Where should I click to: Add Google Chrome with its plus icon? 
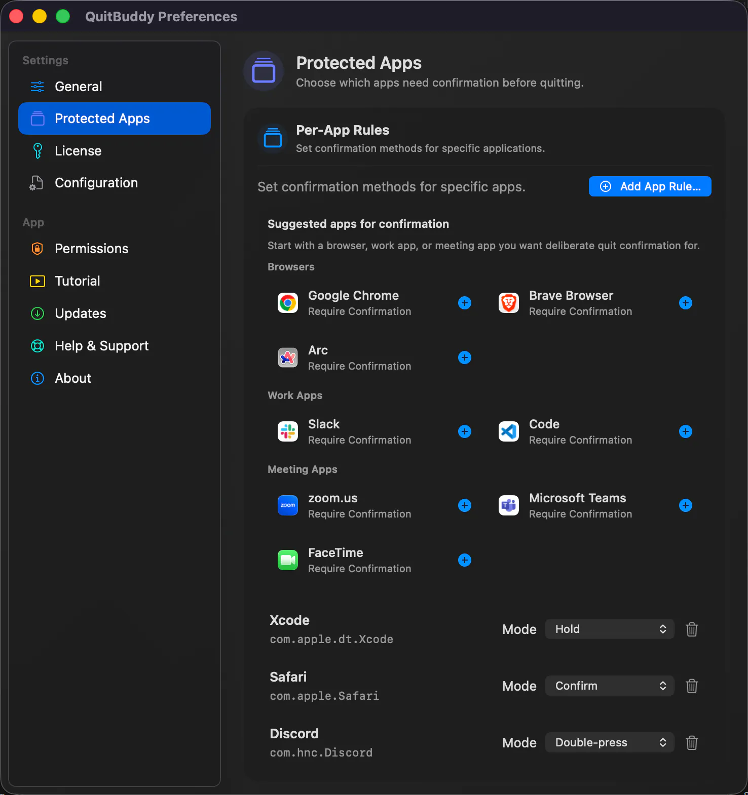click(465, 303)
